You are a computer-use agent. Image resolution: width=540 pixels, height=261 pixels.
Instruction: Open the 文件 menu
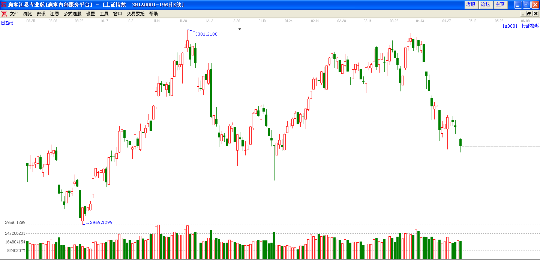(14, 14)
